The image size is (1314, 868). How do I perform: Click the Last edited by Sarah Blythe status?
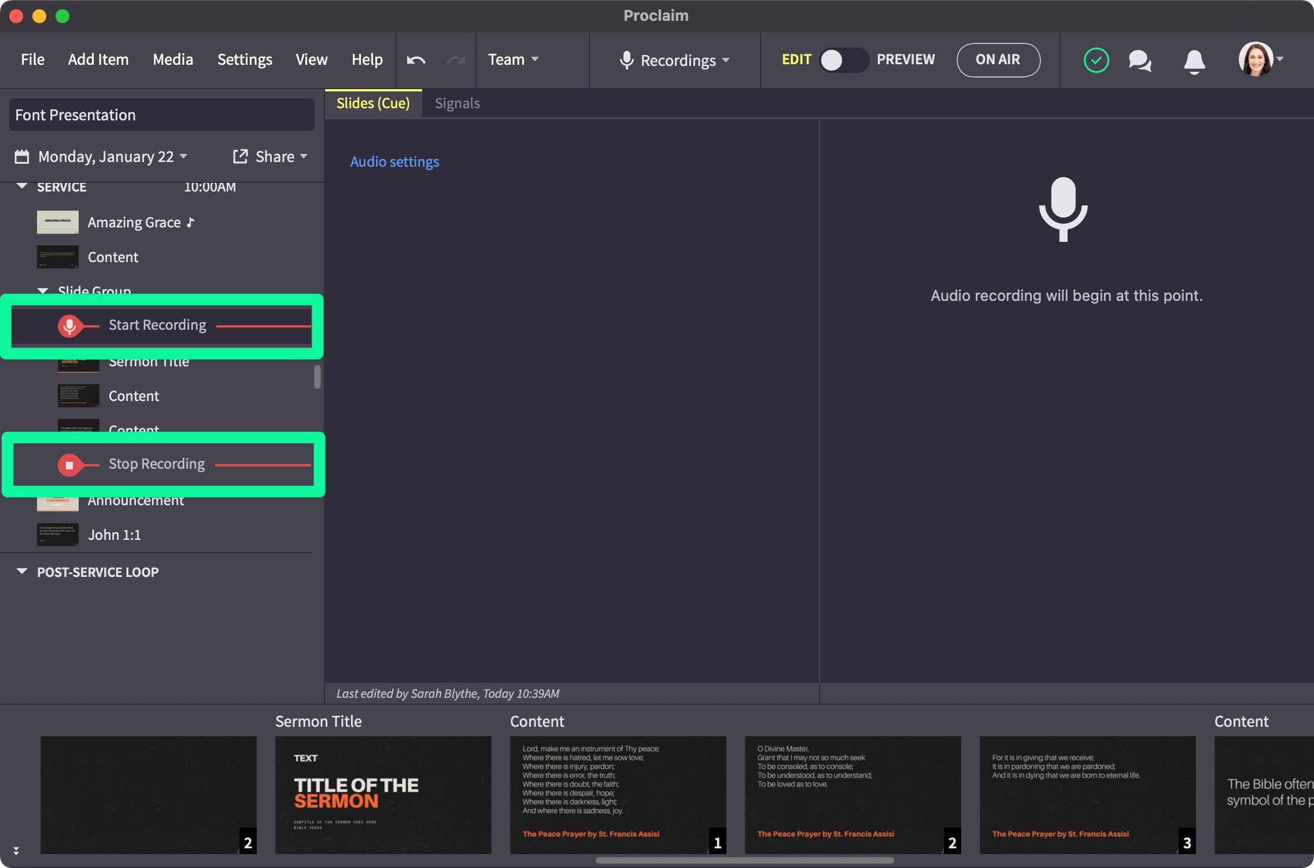[448, 693]
